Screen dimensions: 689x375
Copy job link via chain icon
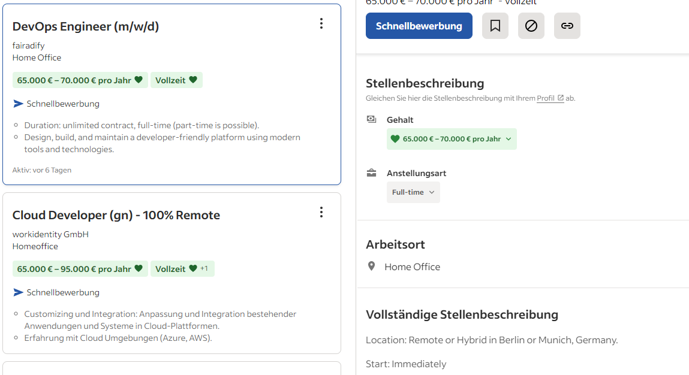point(567,26)
